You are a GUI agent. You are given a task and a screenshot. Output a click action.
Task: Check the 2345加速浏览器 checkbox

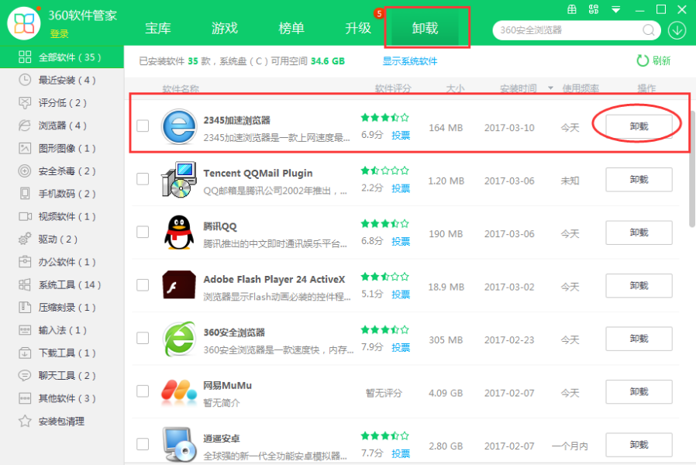pyautogui.click(x=143, y=126)
